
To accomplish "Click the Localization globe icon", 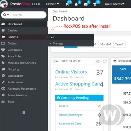I will 3,76.
